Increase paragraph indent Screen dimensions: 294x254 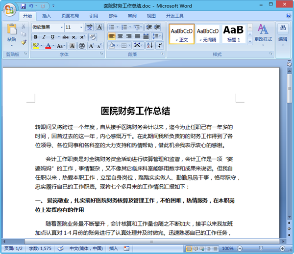coord(157,27)
